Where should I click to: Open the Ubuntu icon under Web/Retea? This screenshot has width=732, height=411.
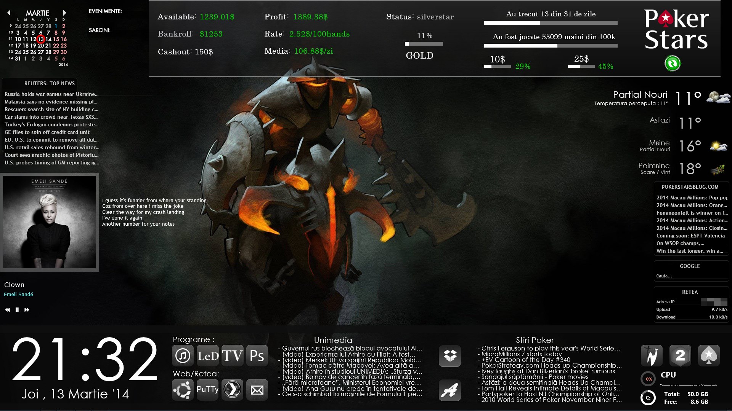click(183, 390)
